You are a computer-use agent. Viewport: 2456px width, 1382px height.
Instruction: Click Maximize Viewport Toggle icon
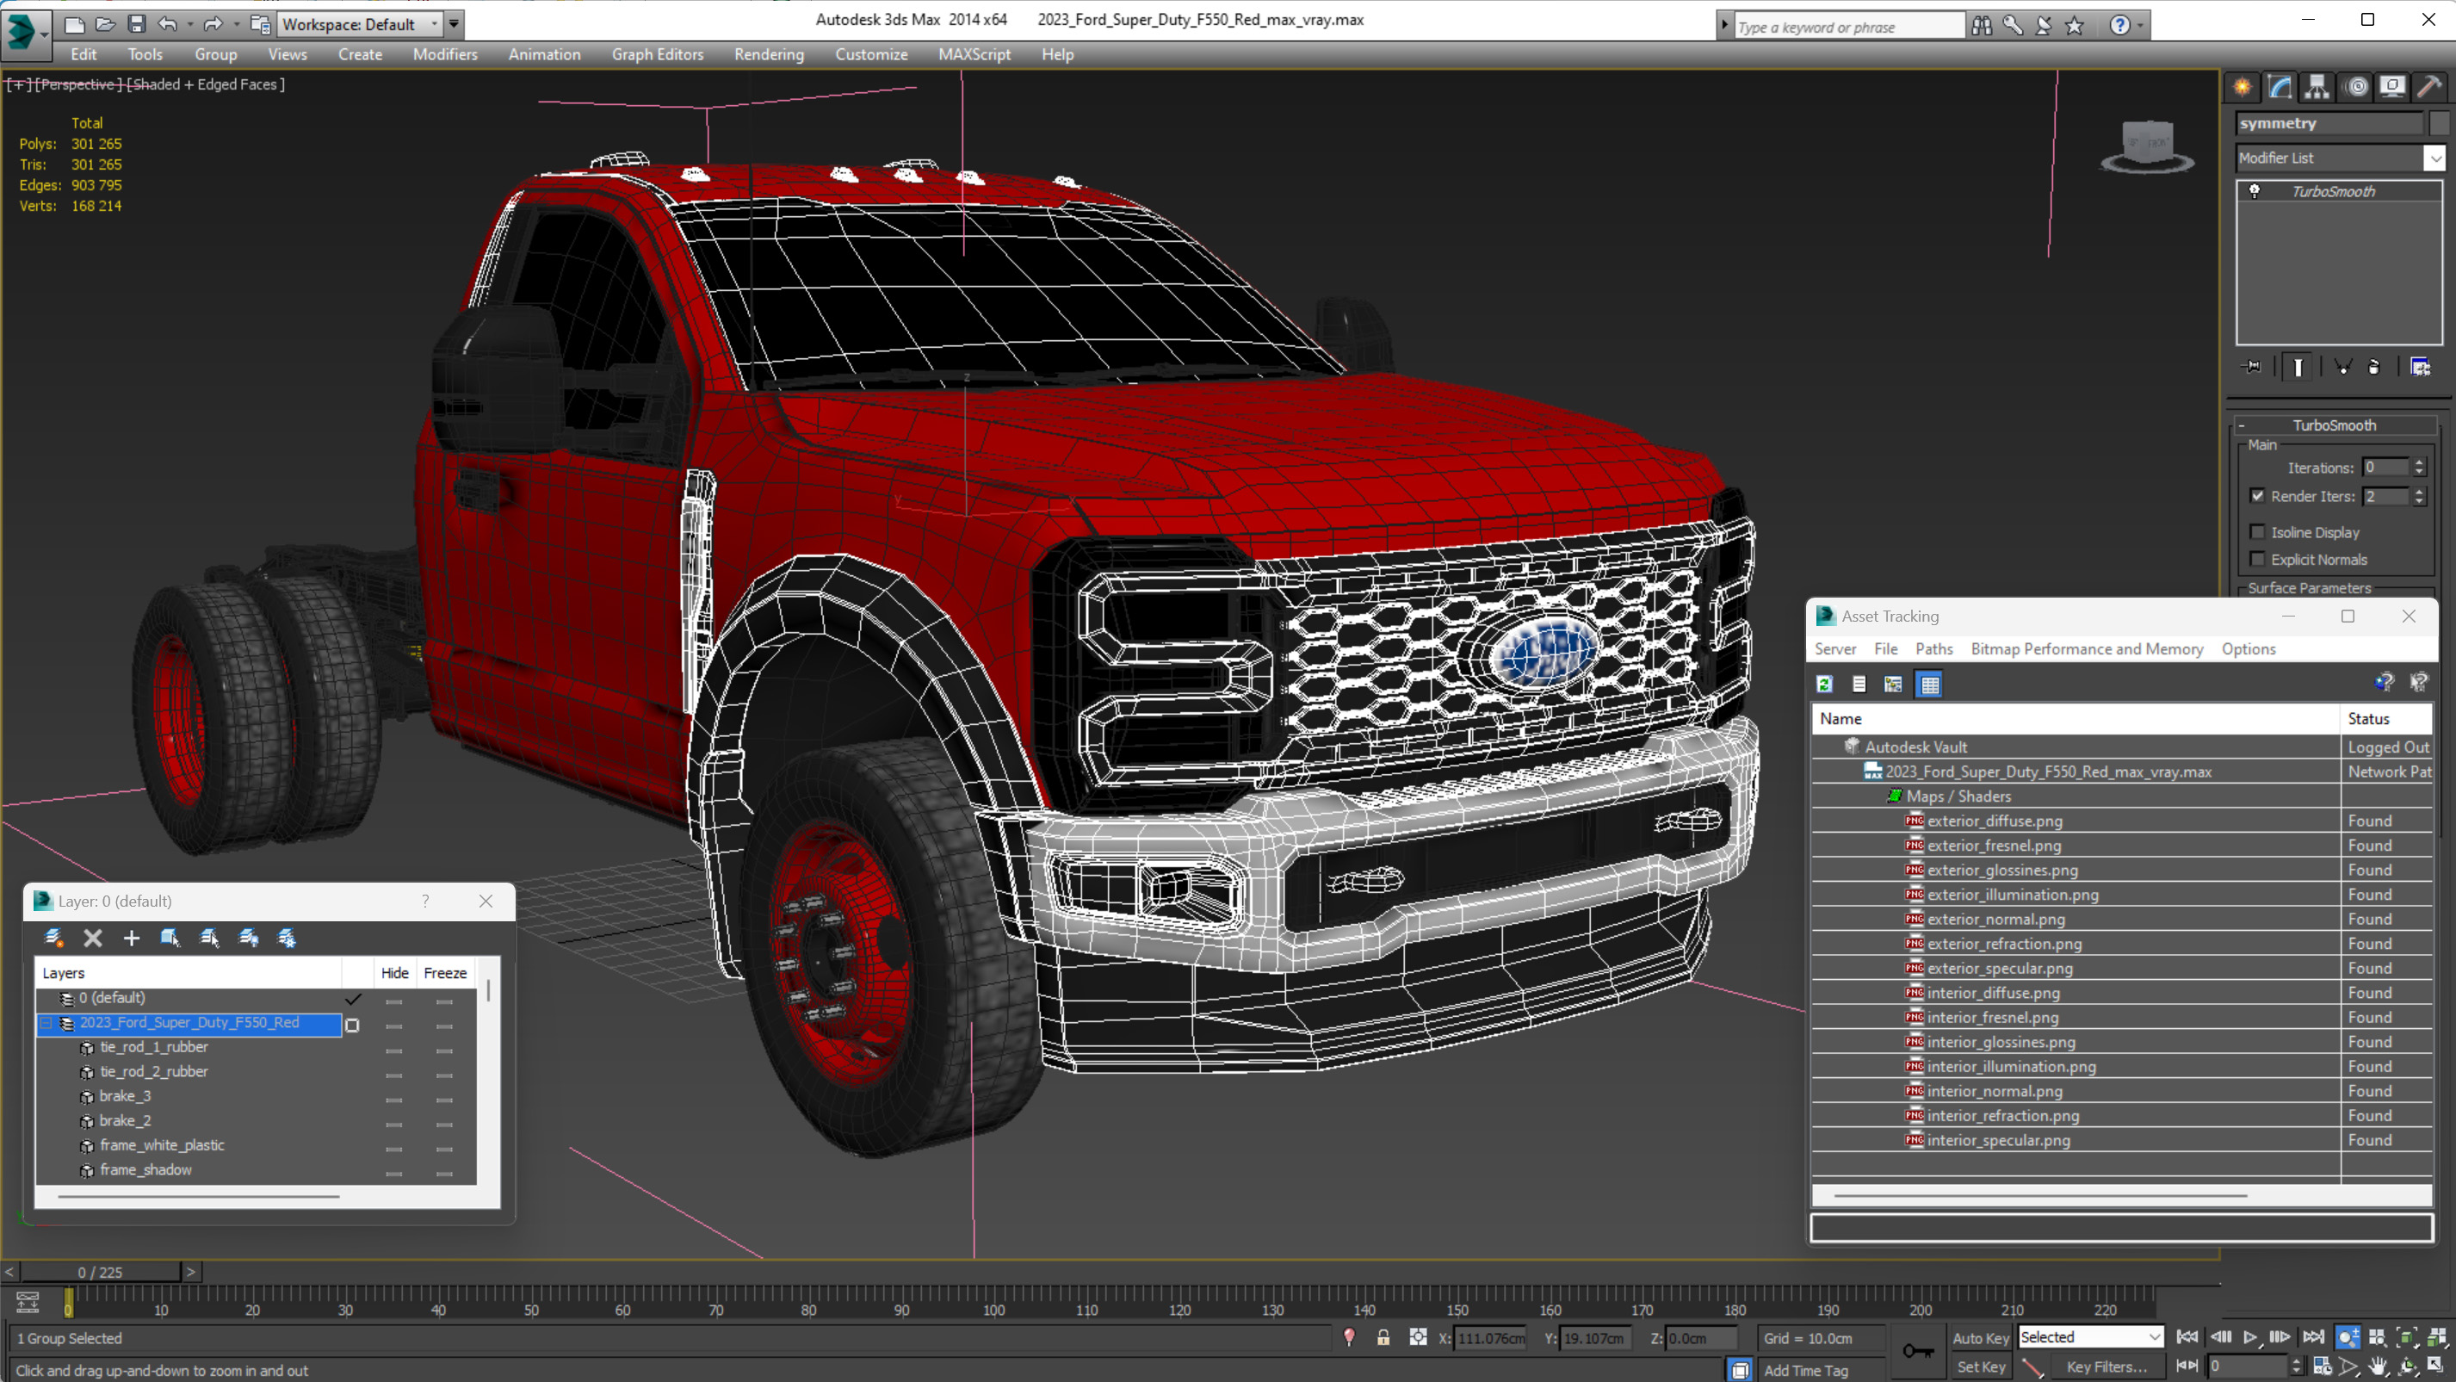pyautogui.click(x=2436, y=1366)
